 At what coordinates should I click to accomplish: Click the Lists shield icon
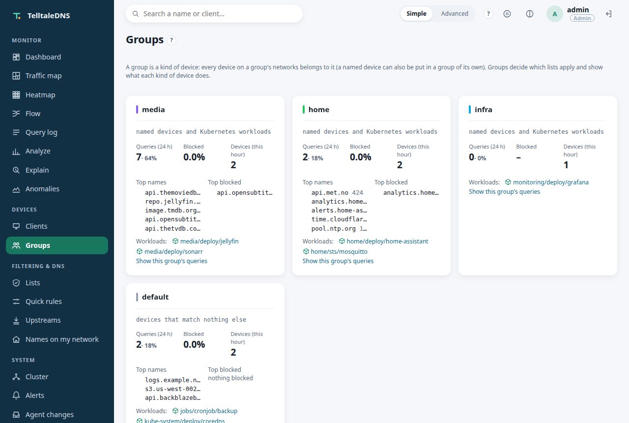pos(16,283)
